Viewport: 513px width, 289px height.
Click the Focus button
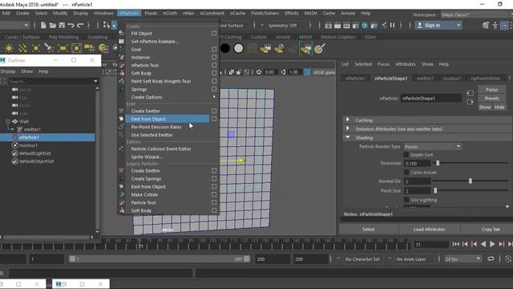(x=491, y=89)
